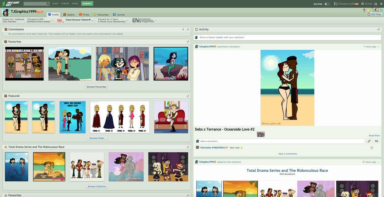Click the red llama badges icon
The width and height of the screenshot is (384, 197).
click(59, 21)
